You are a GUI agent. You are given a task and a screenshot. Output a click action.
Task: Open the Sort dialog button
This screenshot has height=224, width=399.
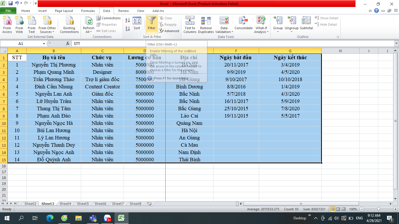pos(137,24)
